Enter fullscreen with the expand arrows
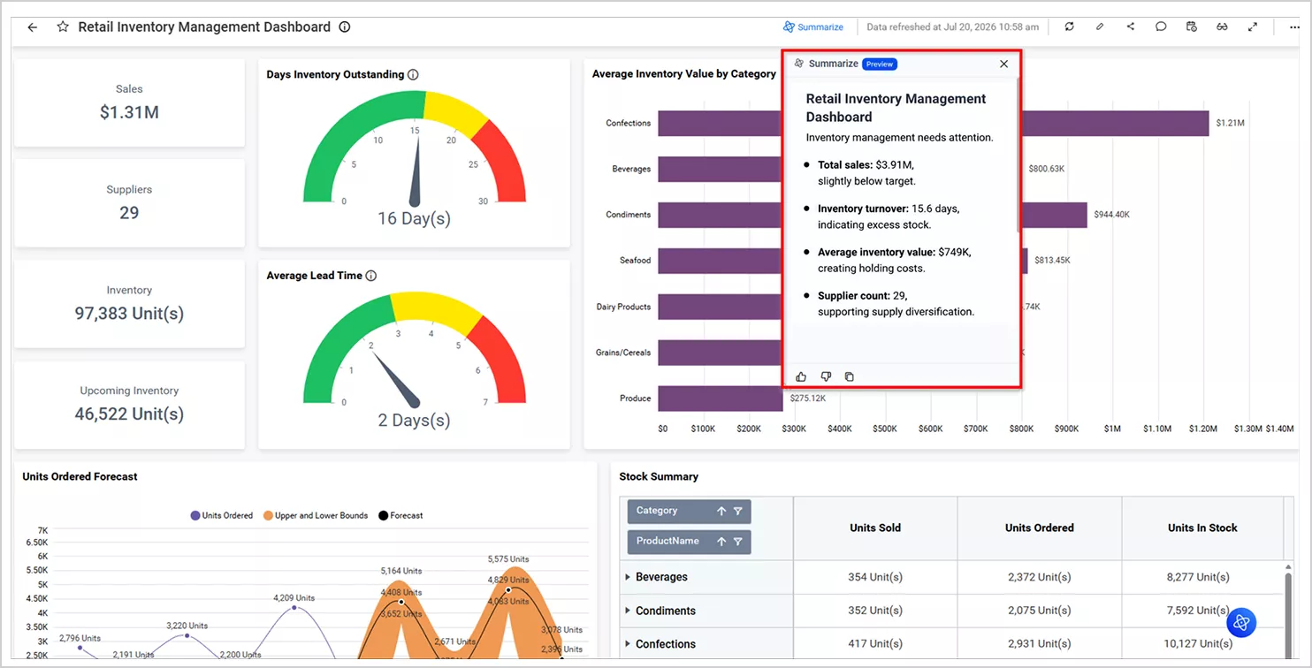The image size is (1312, 668). [x=1253, y=27]
